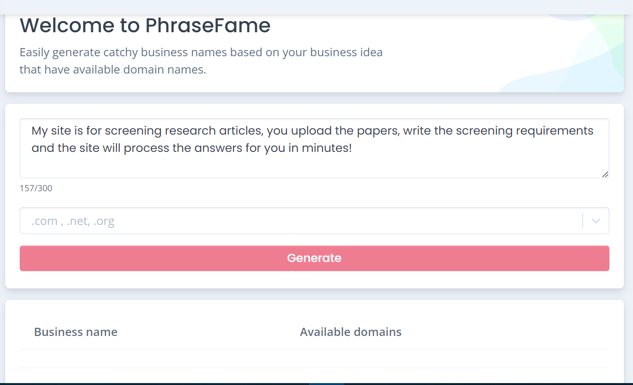Click the empty first results table row
This screenshot has width=633, height=385.
[x=314, y=358]
